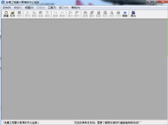Close the window with the red X
This screenshot has width=168, height=125.
163,2
